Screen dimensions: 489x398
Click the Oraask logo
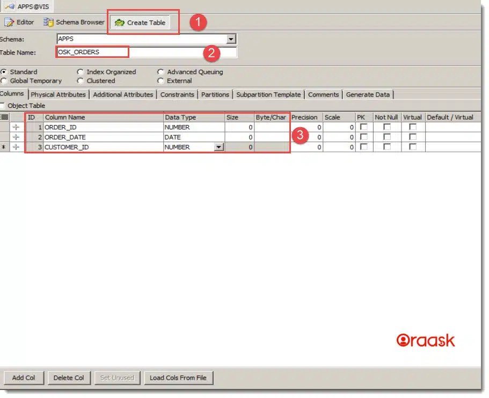click(x=425, y=340)
